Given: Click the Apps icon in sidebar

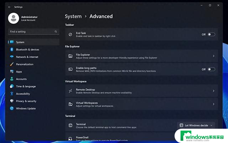Looking at the screenshot, I should (x=12, y=71).
